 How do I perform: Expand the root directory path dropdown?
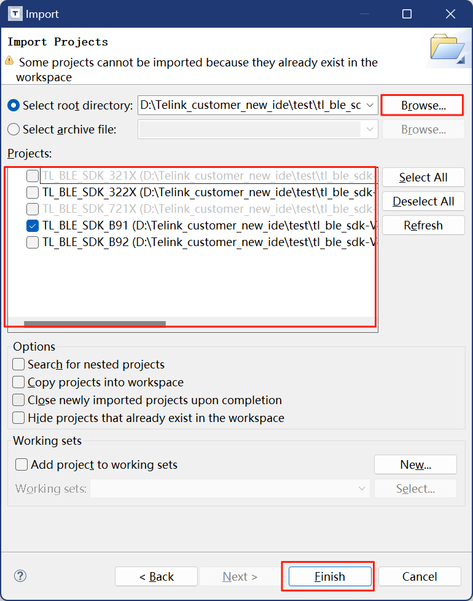point(370,106)
